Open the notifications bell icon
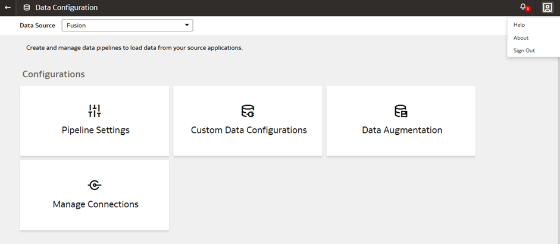Screen dimensions: 560x244 coord(523,7)
